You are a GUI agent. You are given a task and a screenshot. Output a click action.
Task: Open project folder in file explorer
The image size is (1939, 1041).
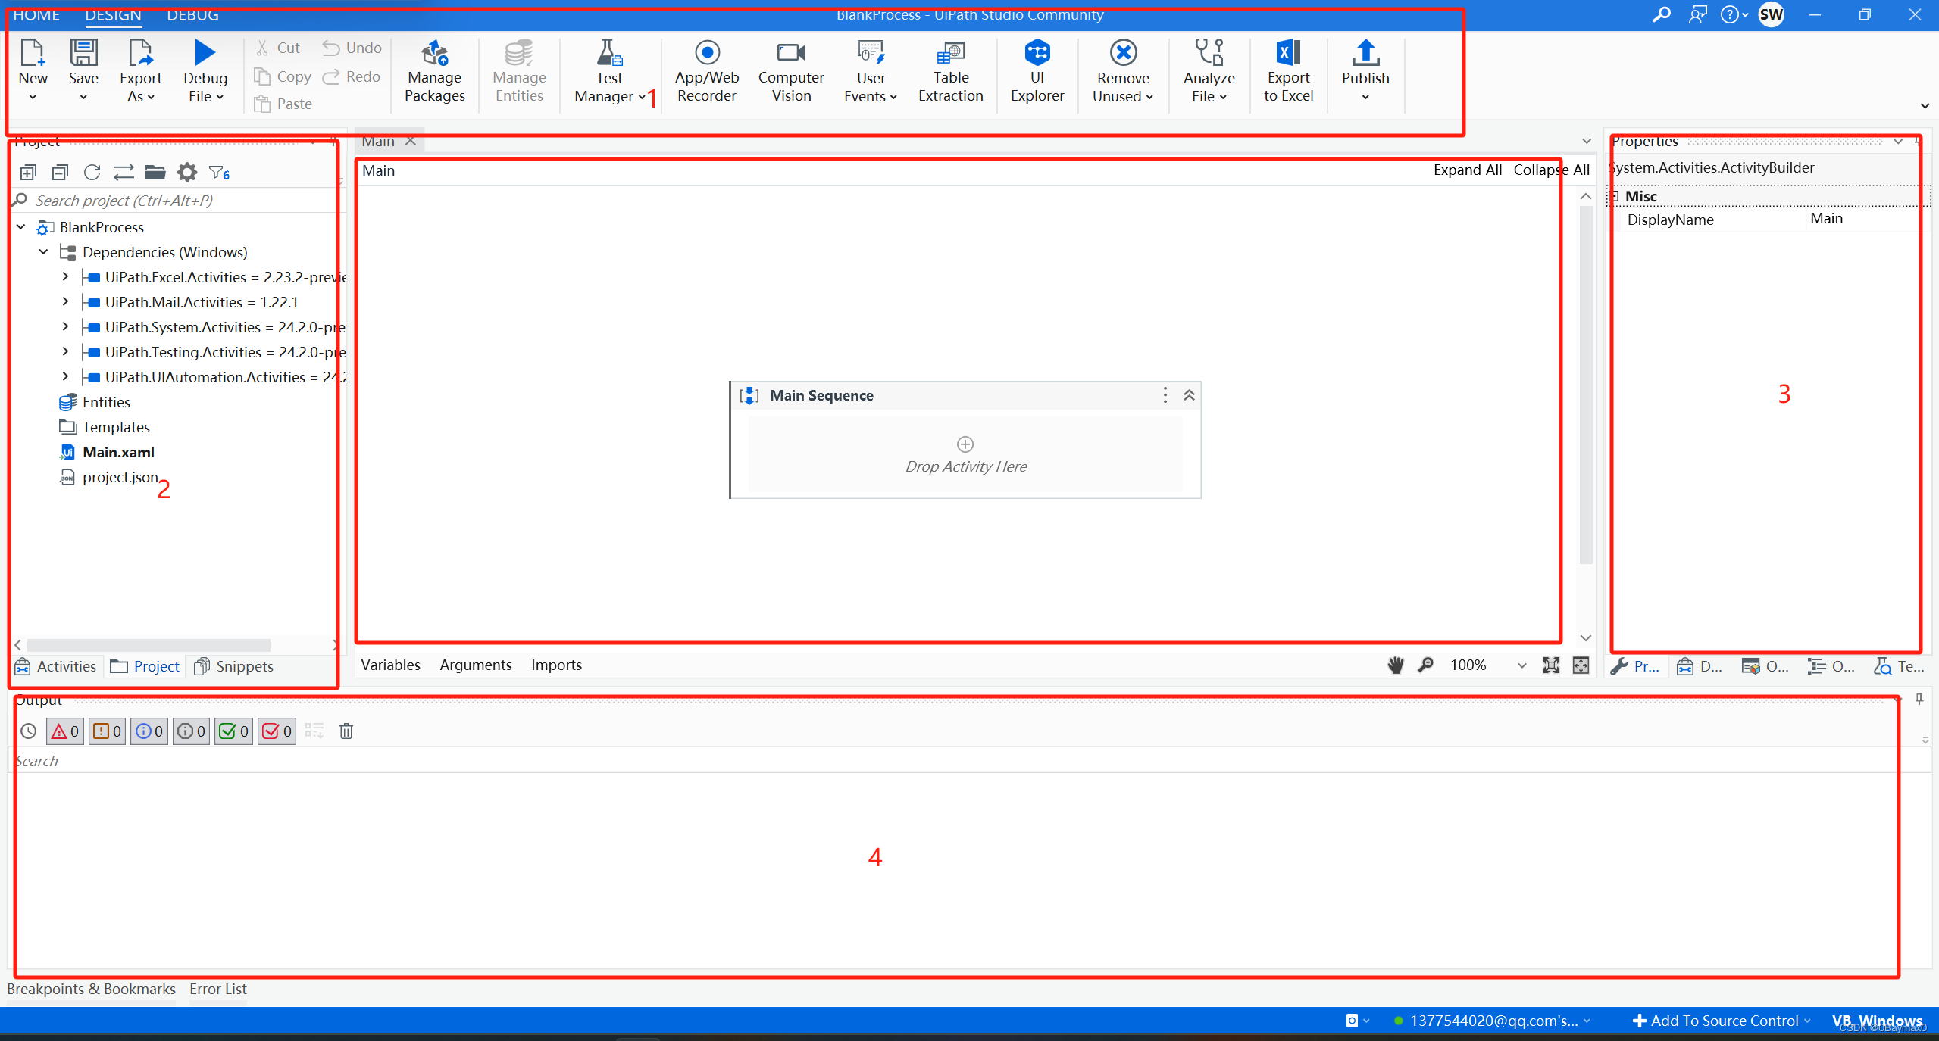point(155,173)
